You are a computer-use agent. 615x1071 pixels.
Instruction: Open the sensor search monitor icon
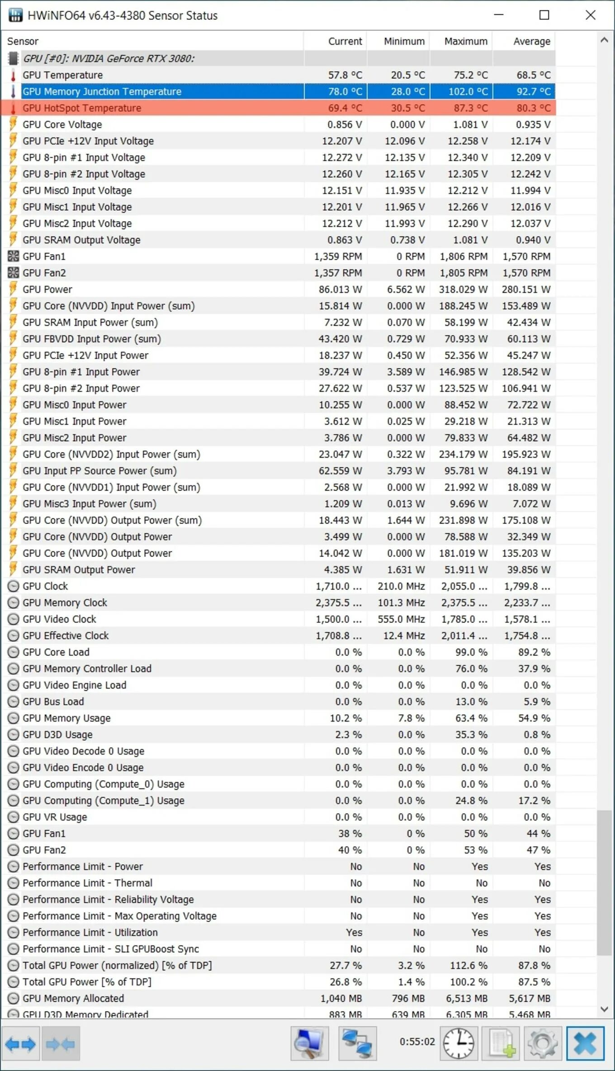click(x=309, y=1044)
